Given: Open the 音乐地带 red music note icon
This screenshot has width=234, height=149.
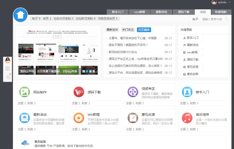Looking at the screenshot, I should click(x=187, y=118).
